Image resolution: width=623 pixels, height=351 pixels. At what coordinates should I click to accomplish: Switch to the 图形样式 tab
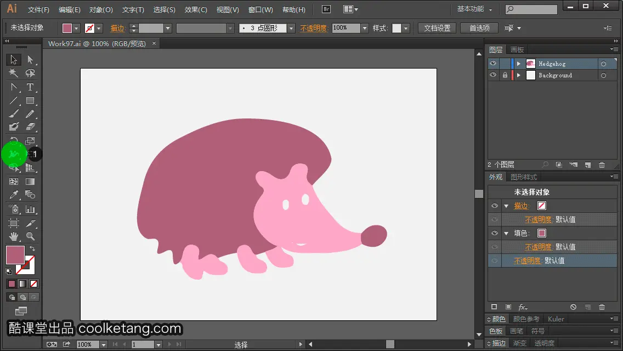(x=524, y=177)
